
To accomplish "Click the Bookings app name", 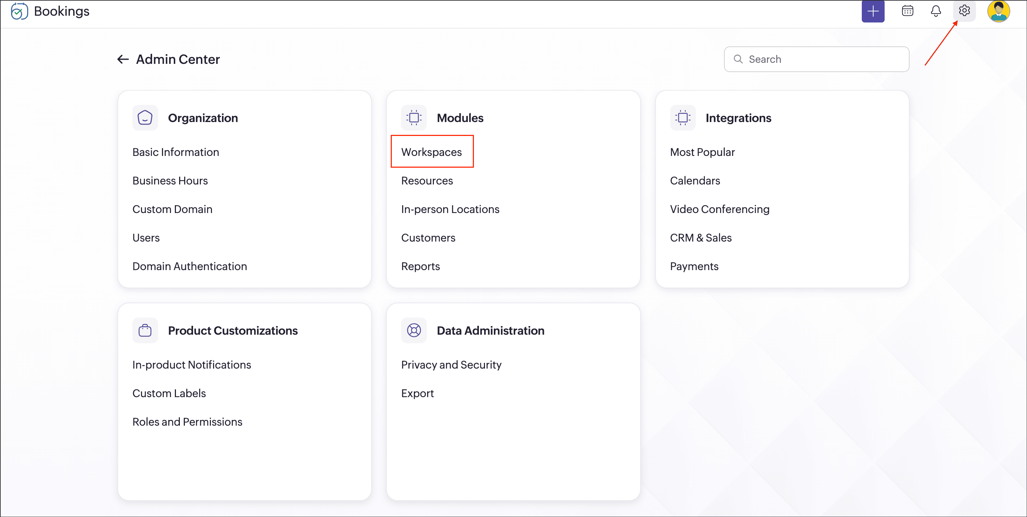I will [x=62, y=11].
